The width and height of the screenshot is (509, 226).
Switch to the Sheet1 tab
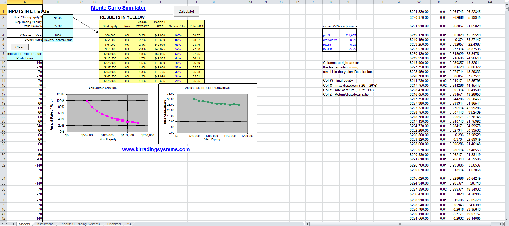coord(25,224)
